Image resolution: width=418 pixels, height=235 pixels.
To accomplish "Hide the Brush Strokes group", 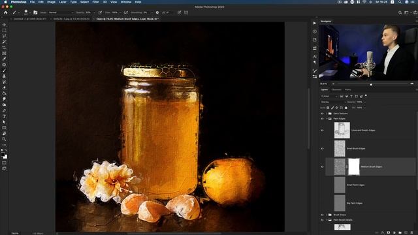I will [x=322, y=215].
